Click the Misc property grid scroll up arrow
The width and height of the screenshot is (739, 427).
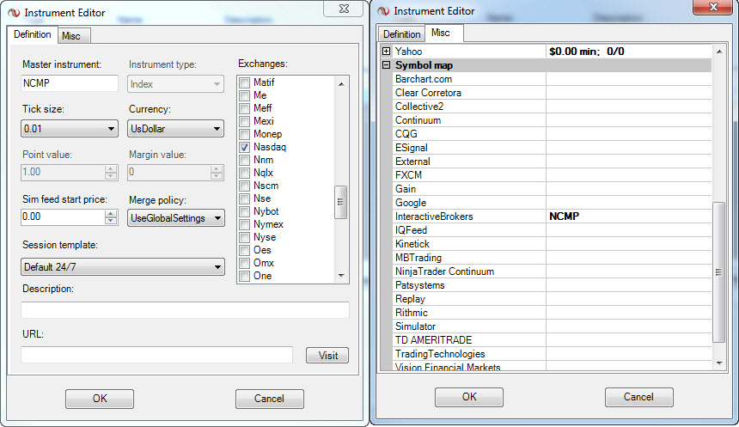[x=718, y=52]
